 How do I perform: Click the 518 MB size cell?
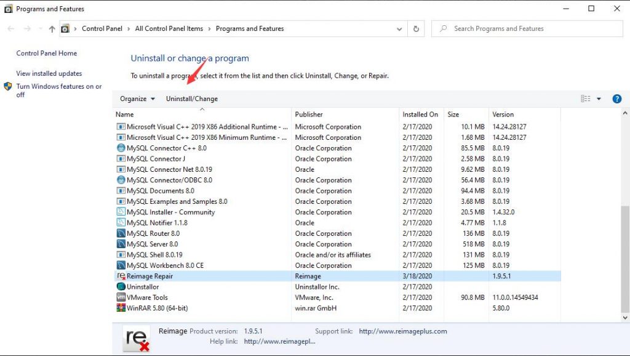point(474,244)
